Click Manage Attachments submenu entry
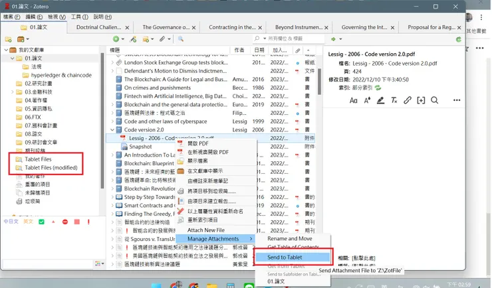The image size is (492, 288). [x=215, y=238]
